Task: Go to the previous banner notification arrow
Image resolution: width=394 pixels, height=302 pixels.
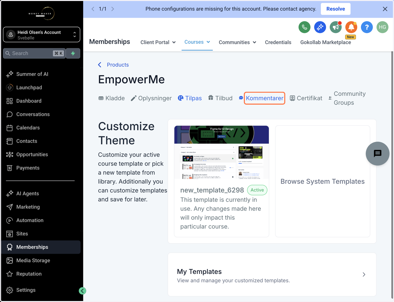Action: (x=93, y=9)
